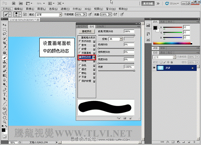
Task: Switch to the 色板 tab
Action: pyautogui.click(x=163, y=22)
